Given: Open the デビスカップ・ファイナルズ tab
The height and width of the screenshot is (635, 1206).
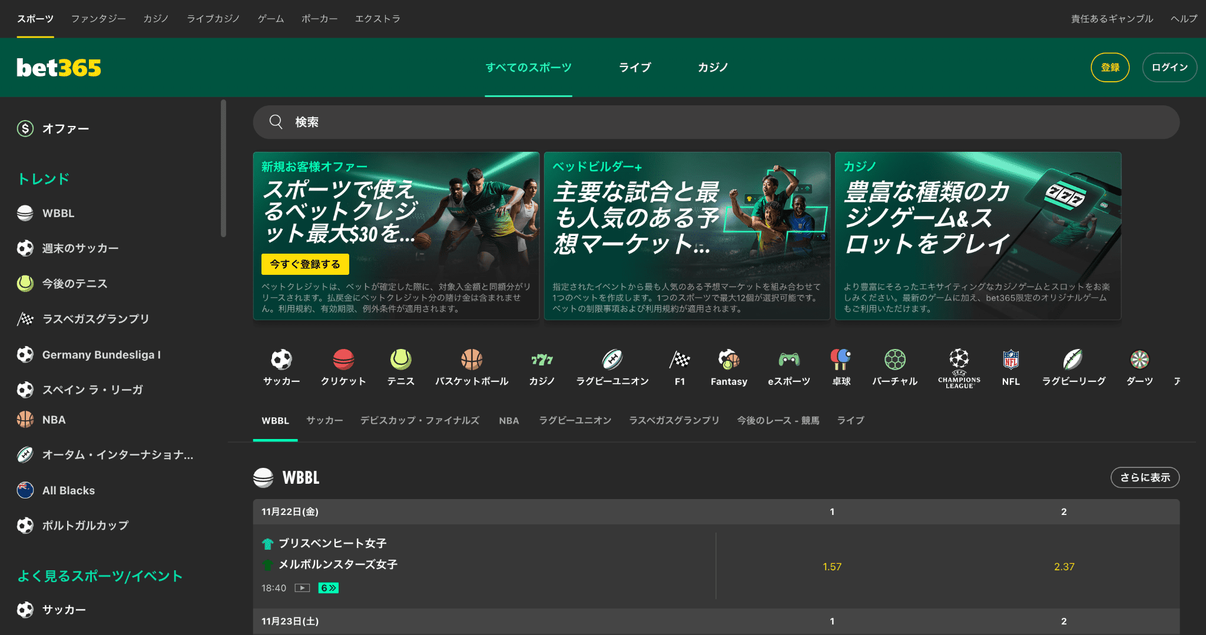Looking at the screenshot, I should coord(420,421).
